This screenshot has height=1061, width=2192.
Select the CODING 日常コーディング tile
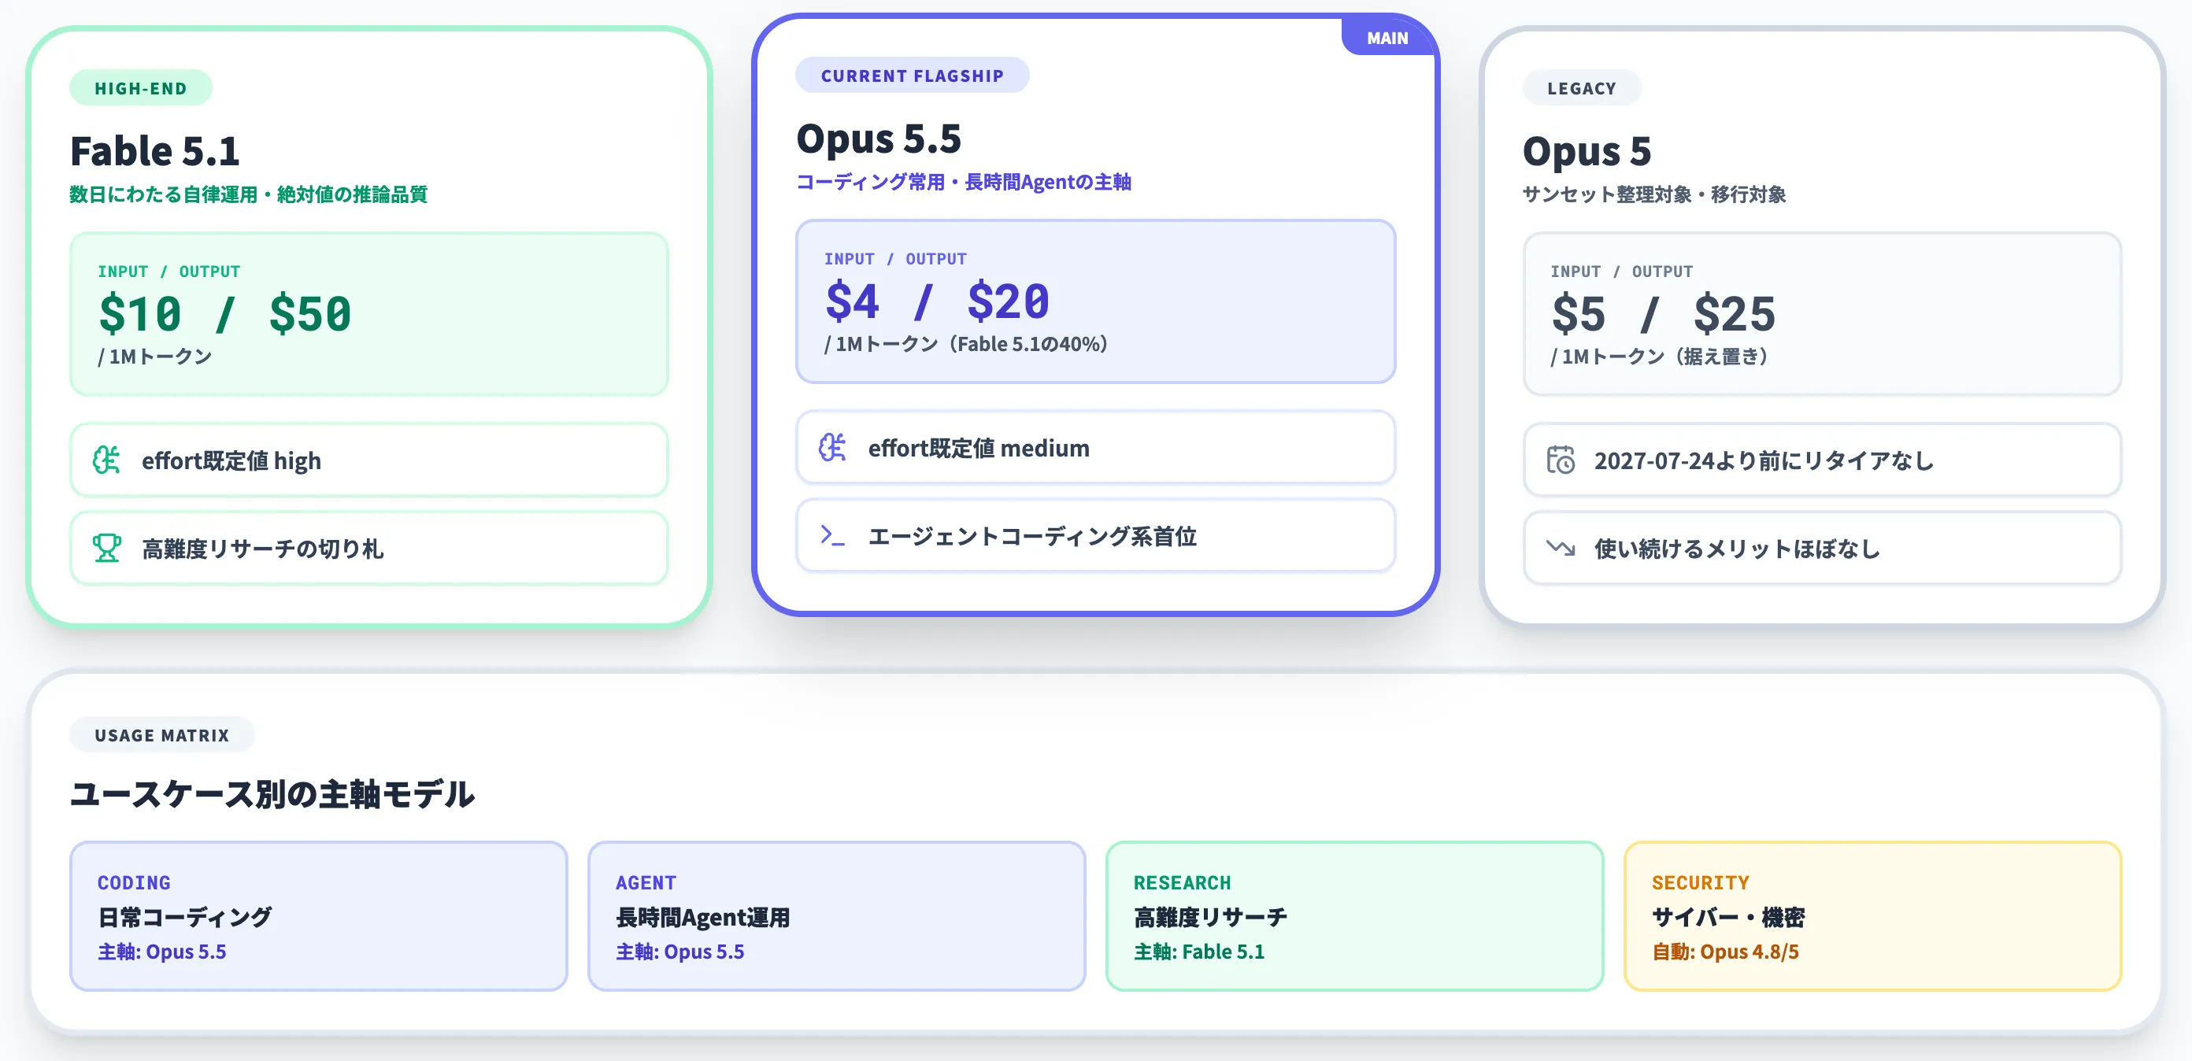[318, 915]
